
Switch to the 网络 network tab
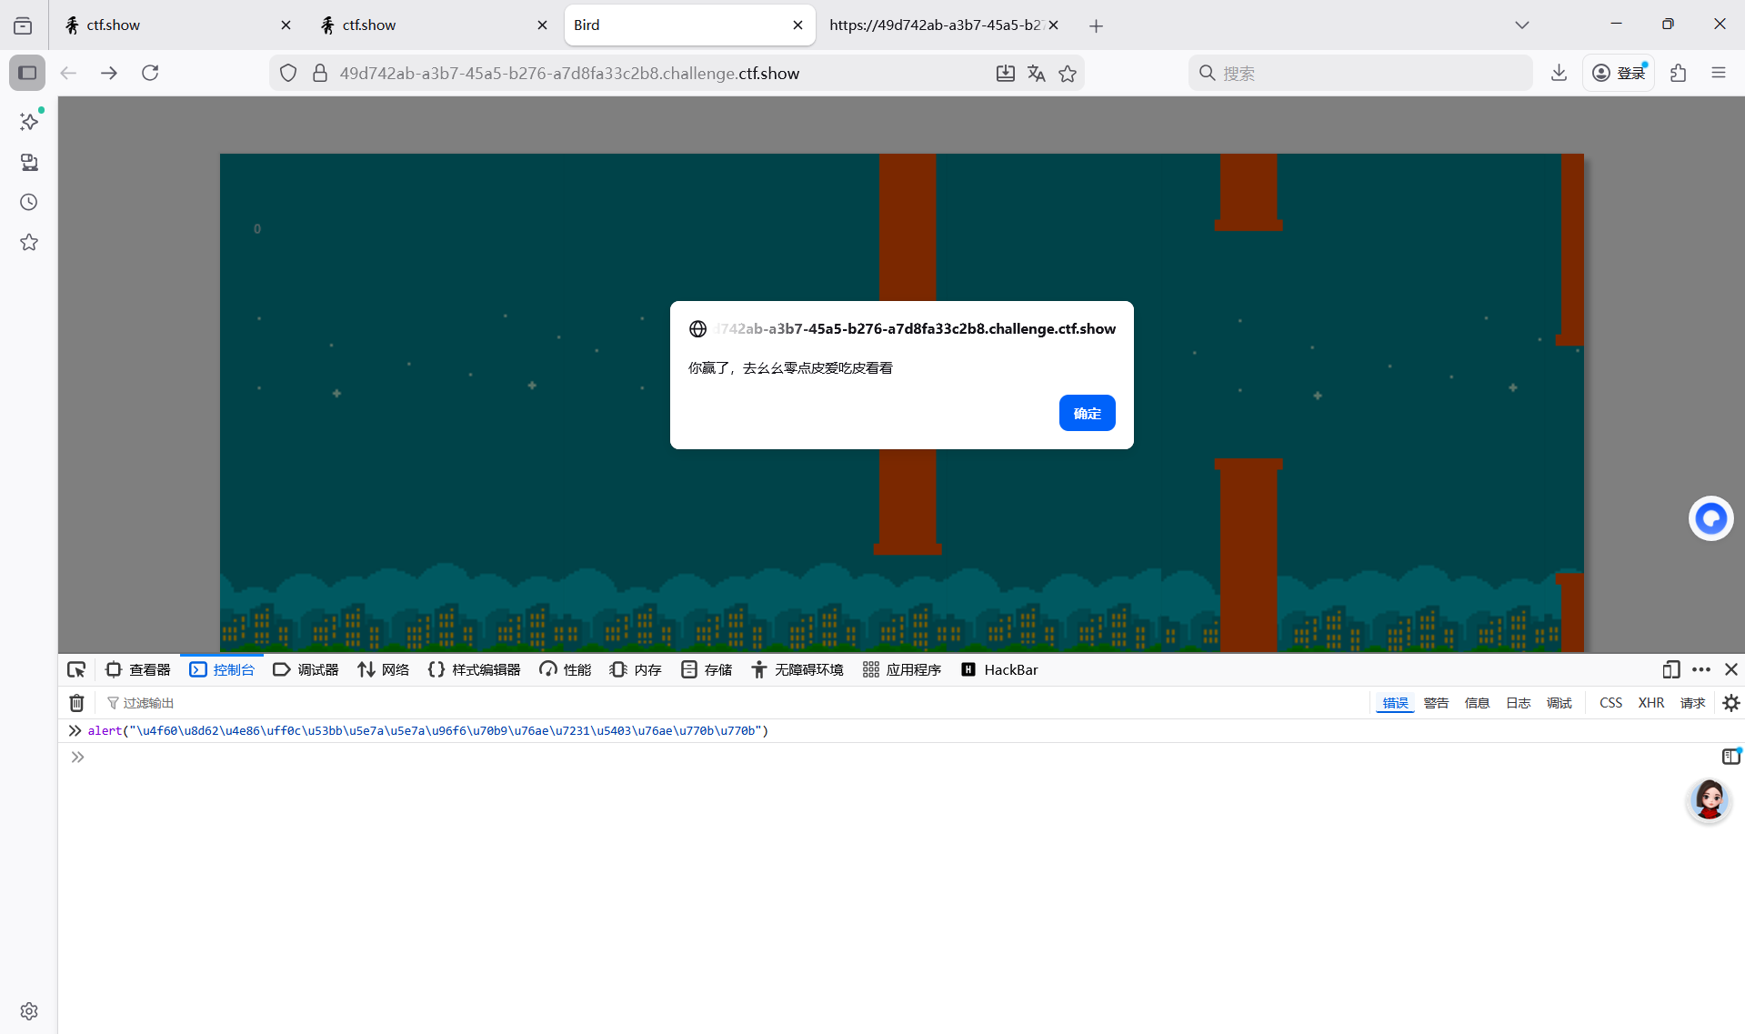click(x=383, y=670)
